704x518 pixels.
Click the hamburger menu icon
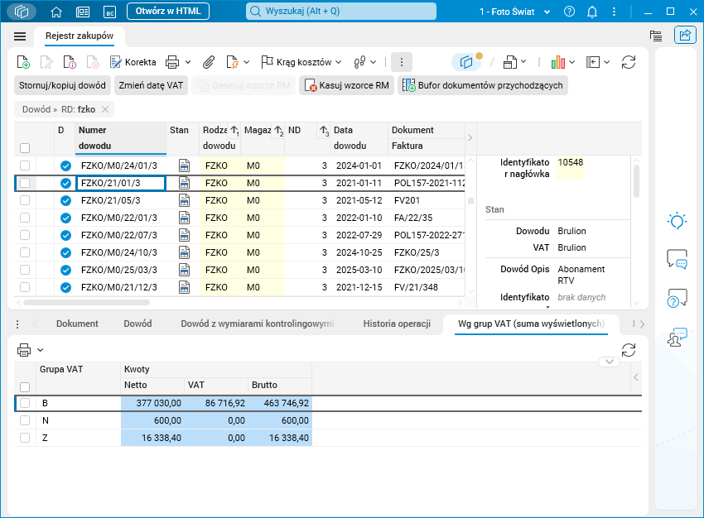tap(20, 36)
